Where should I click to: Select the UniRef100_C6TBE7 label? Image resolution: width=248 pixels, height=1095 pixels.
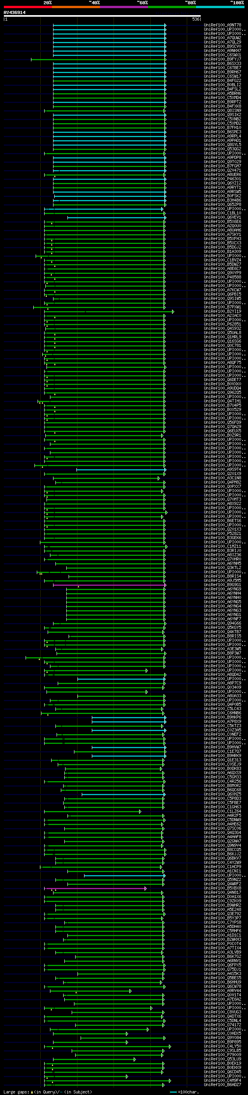(222, 68)
